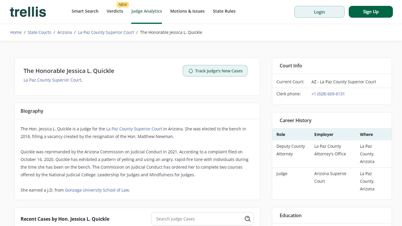Open Smart Search menu item

point(85,11)
